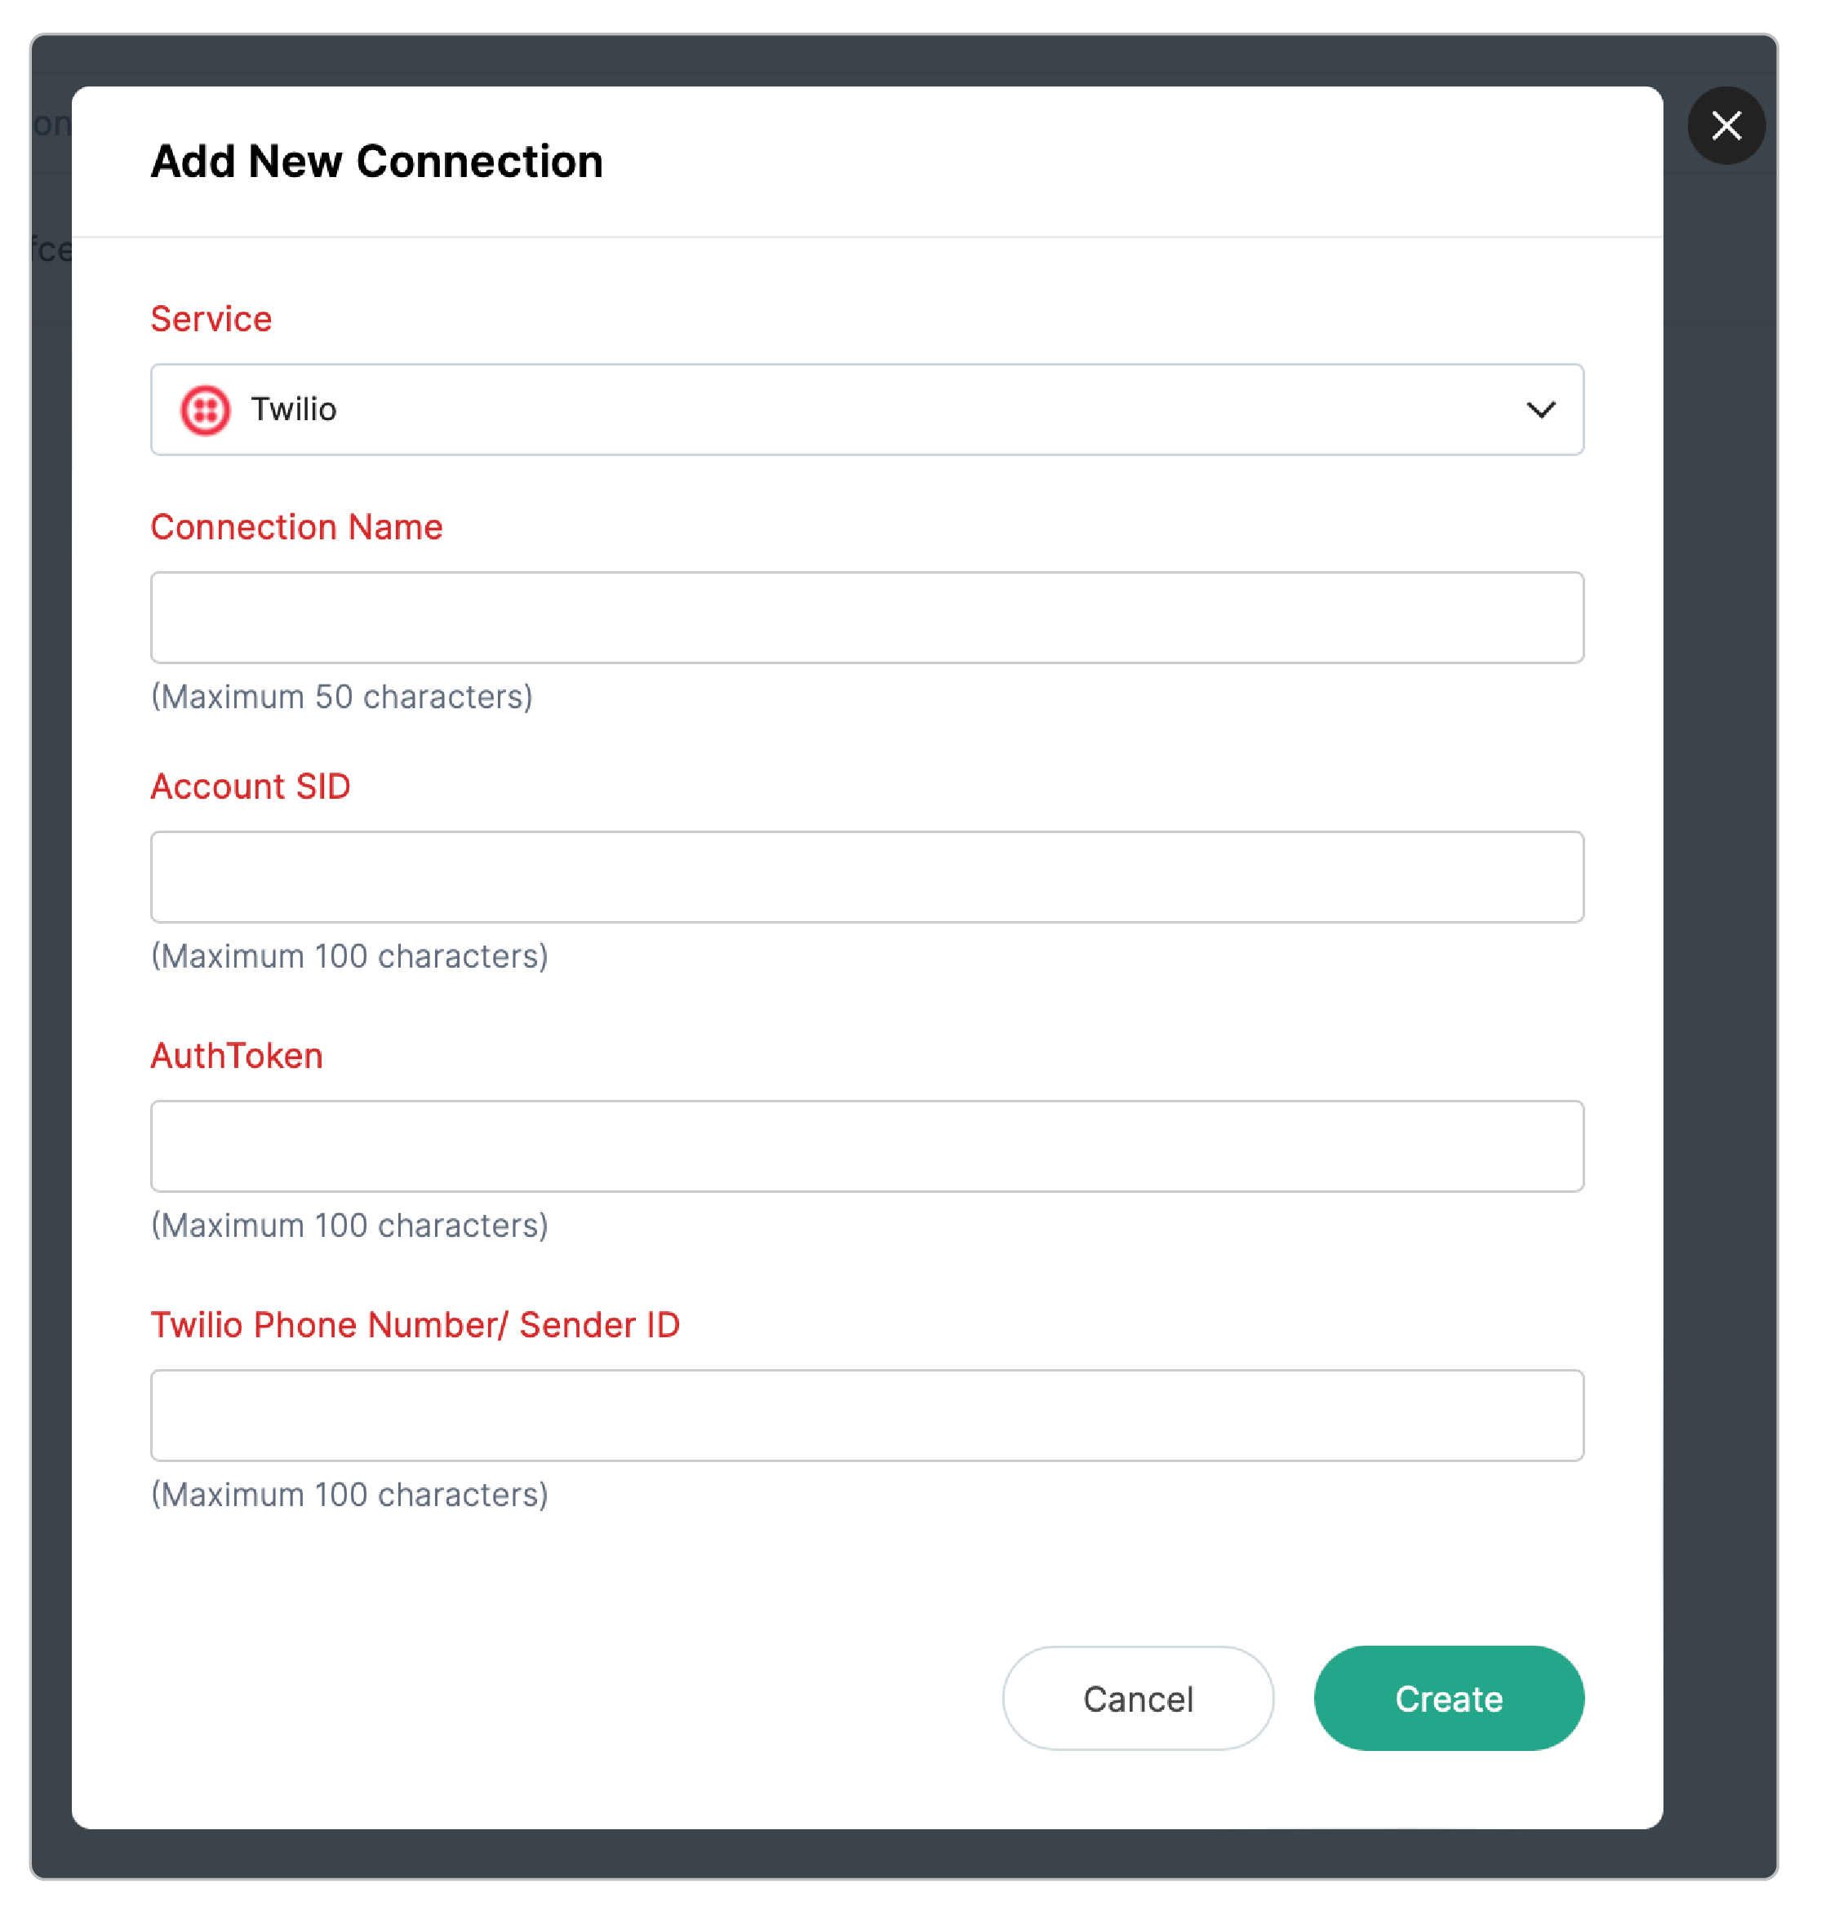Click the Maximum 50 characters hint
The height and width of the screenshot is (1919, 1821).
tap(342, 697)
